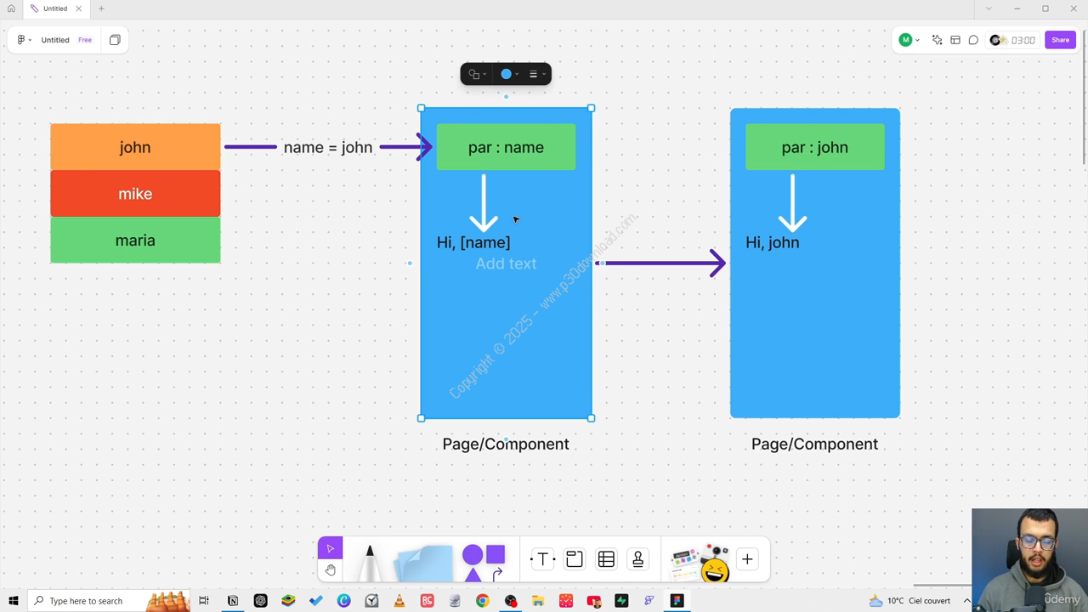The width and height of the screenshot is (1088, 612).
Task: Select the Move cursor tool
Action: tap(331, 548)
